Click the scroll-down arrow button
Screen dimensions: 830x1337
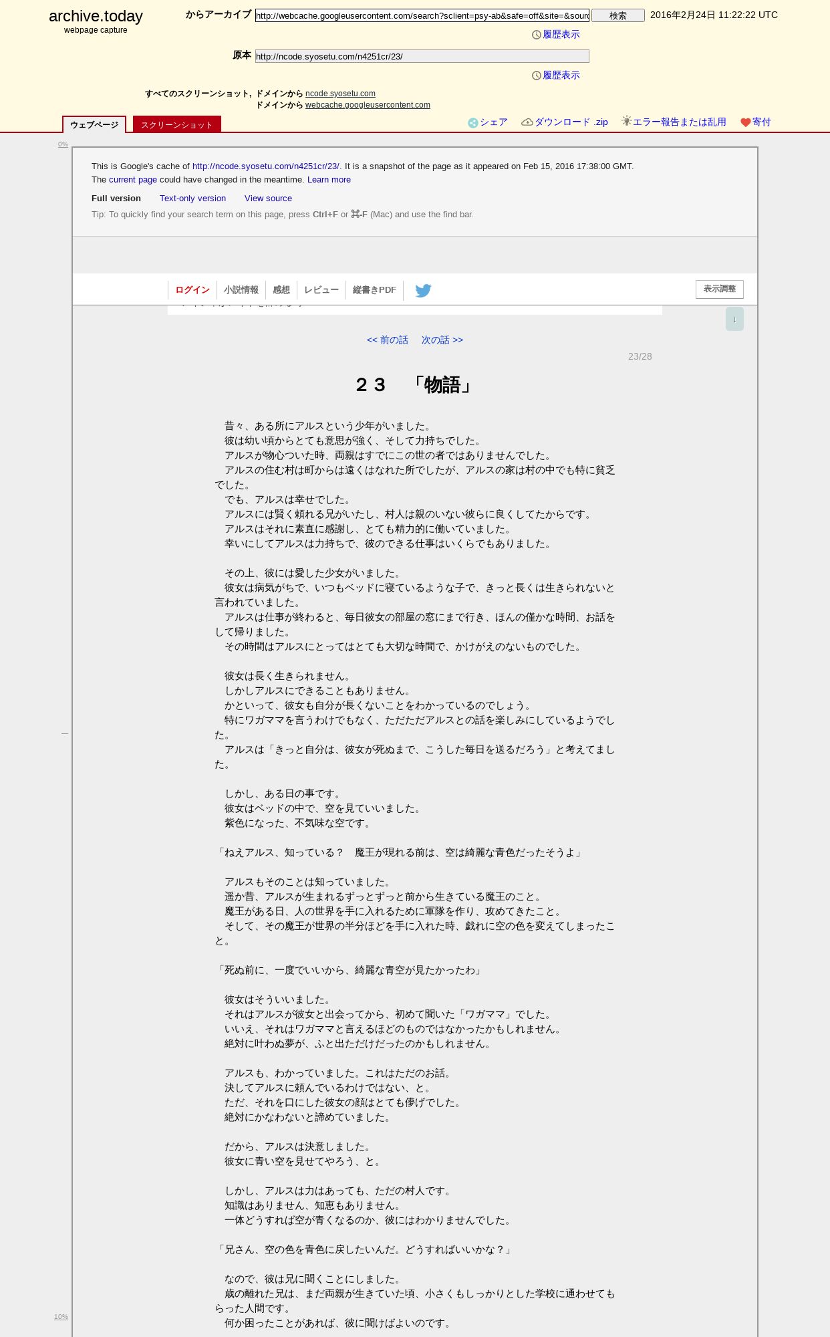click(x=734, y=319)
